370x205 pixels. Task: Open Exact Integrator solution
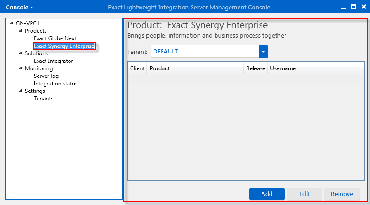(54, 61)
